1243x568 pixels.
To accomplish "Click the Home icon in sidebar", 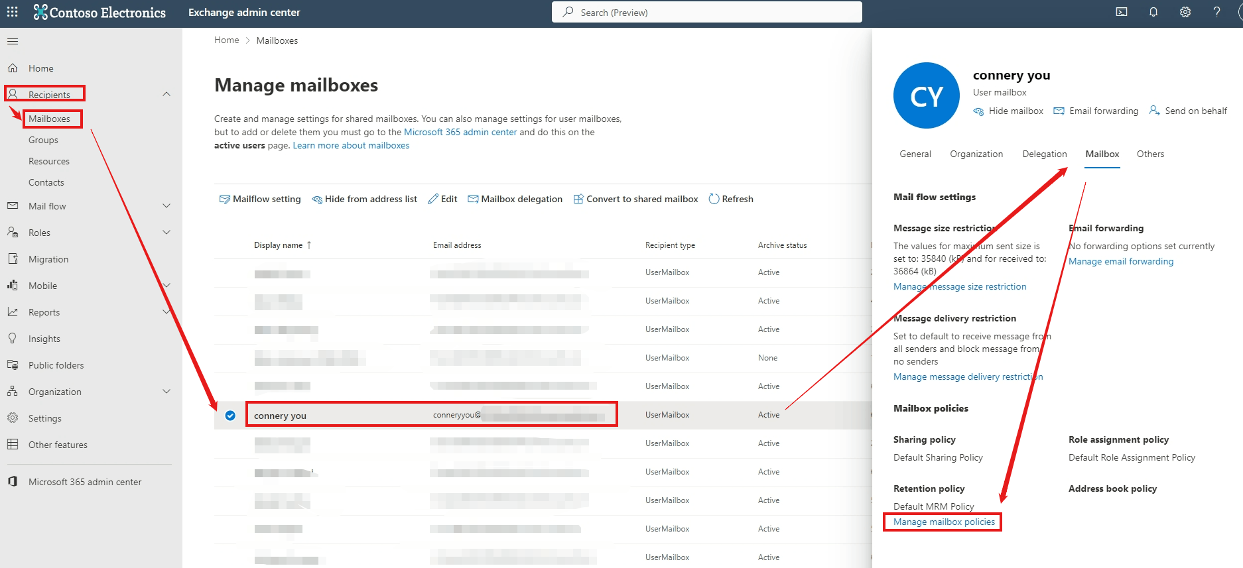I will click(13, 68).
